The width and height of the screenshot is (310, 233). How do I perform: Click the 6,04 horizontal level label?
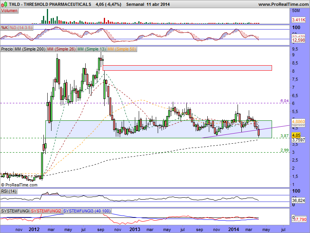point(284,101)
